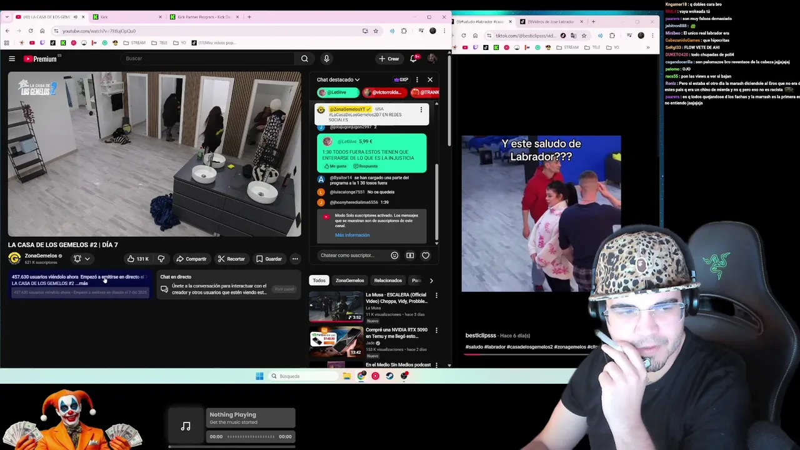
Task: Open the Windows Start menu
Action: [x=259, y=376]
